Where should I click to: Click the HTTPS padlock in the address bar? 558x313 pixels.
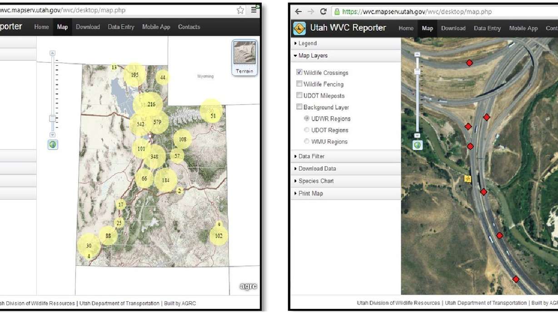coord(337,11)
